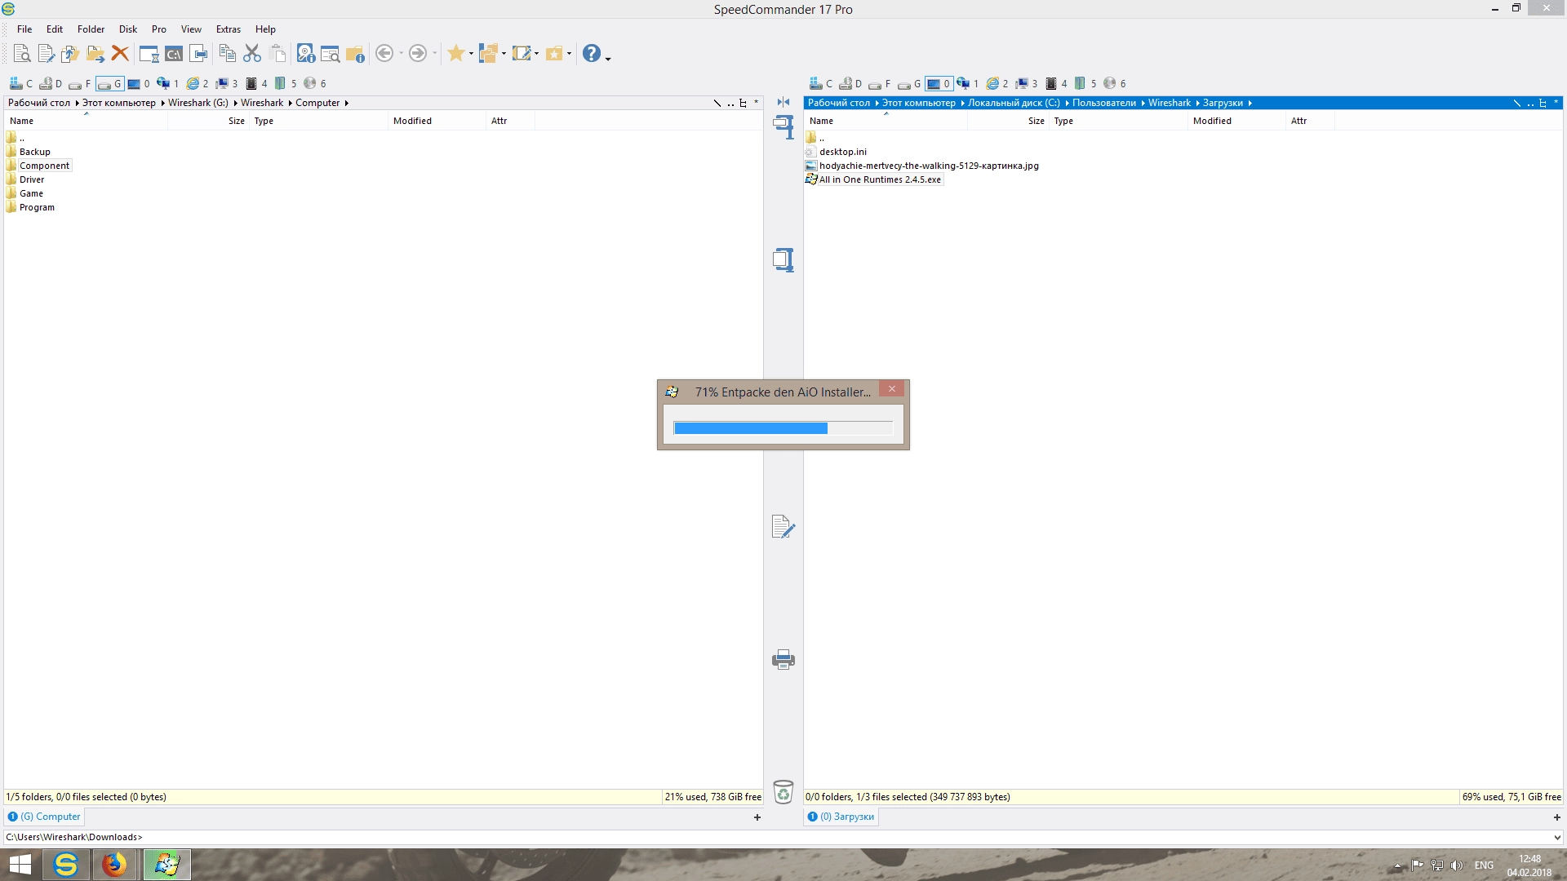Add new tab in left panel
The image size is (1567, 881).
pos(757,817)
